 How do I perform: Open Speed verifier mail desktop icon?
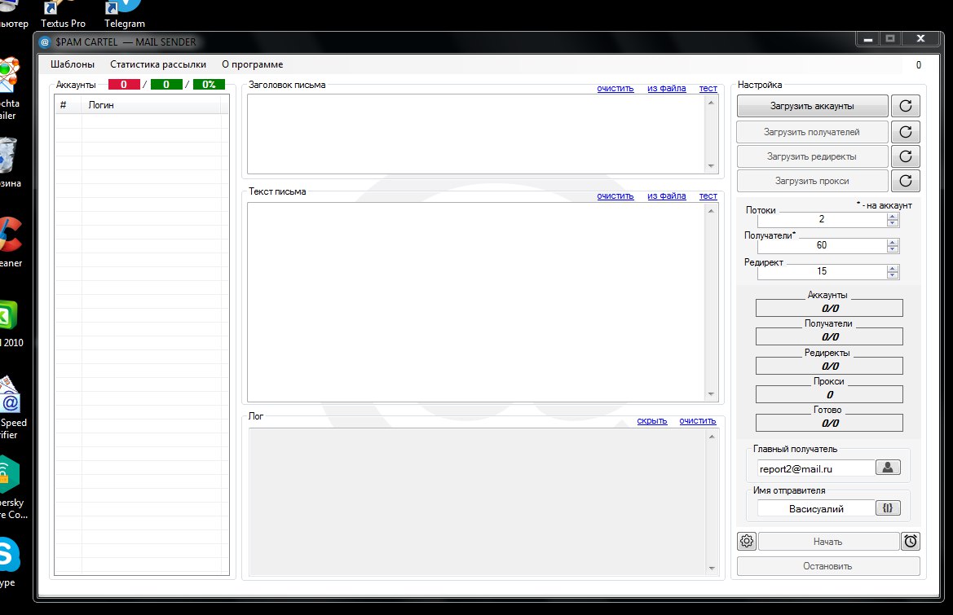point(12,407)
